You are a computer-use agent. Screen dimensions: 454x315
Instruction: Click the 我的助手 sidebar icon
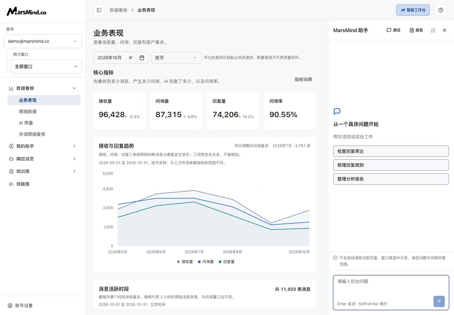point(11,146)
